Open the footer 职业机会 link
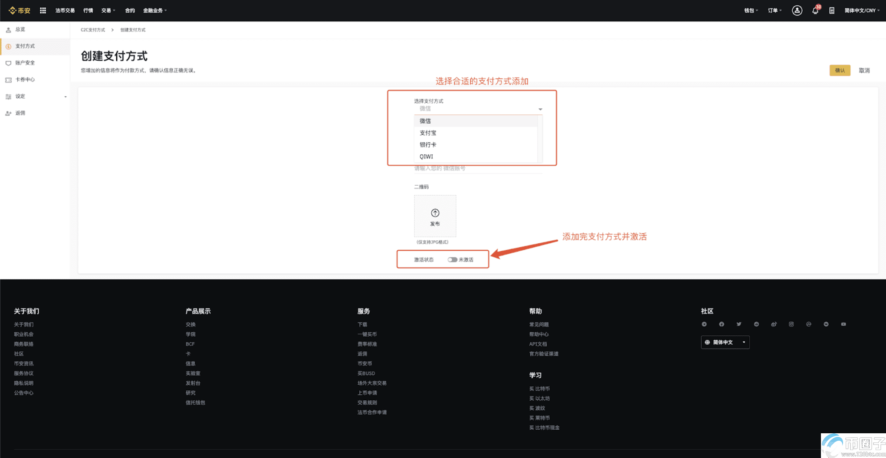The image size is (886, 458). click(23, 334)
